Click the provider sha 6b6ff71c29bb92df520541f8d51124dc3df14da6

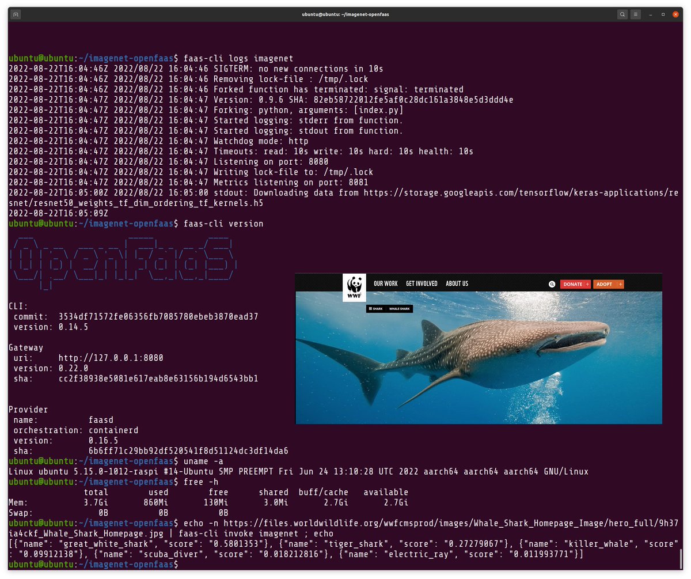pyautogui.click(x=188, y=452)
